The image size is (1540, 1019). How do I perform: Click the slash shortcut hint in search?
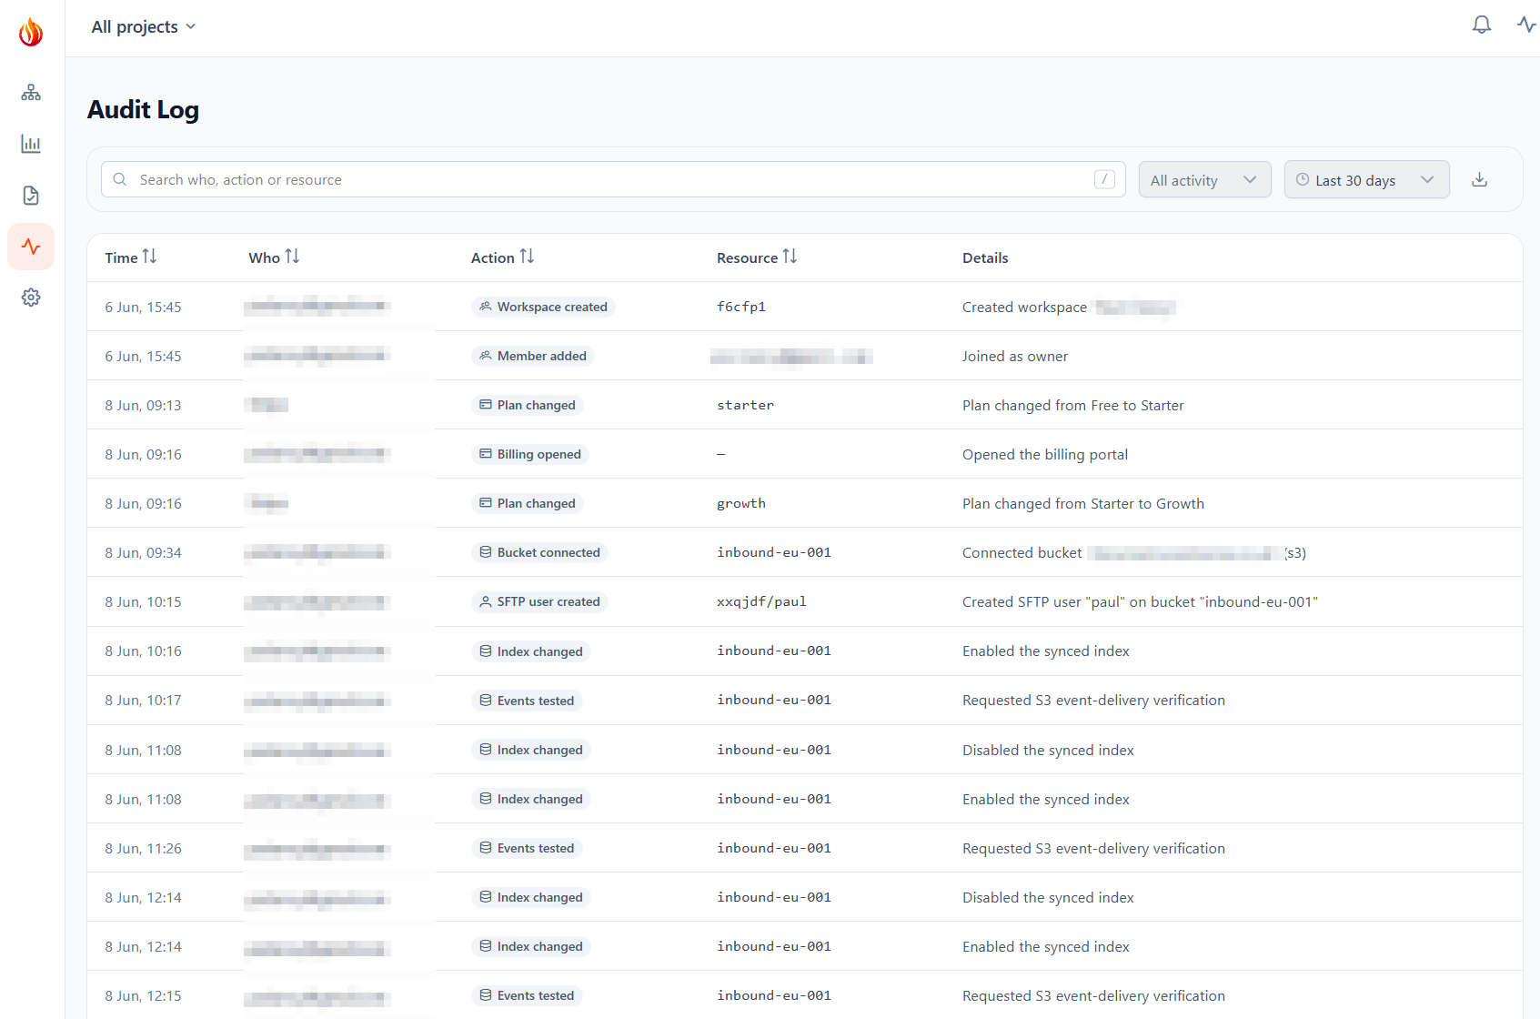point(1104,179)
